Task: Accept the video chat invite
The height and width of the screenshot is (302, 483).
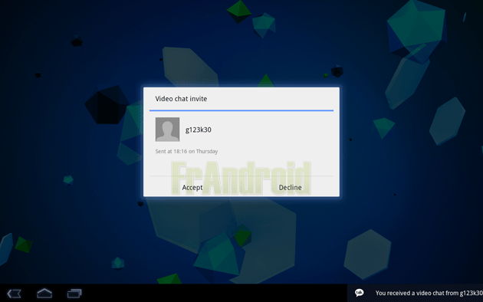Action: pos(192,187)
